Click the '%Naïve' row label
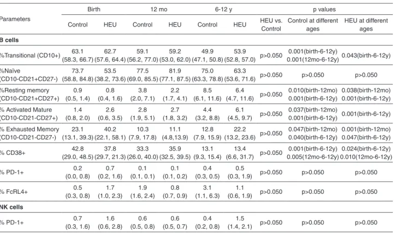The image size is (396, 233). coord(10,71)
